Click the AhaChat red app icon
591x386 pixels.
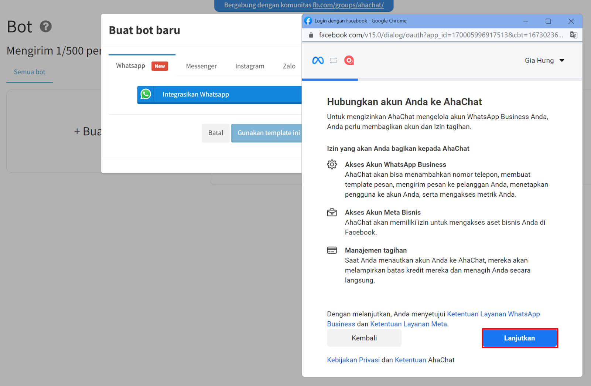349,60
